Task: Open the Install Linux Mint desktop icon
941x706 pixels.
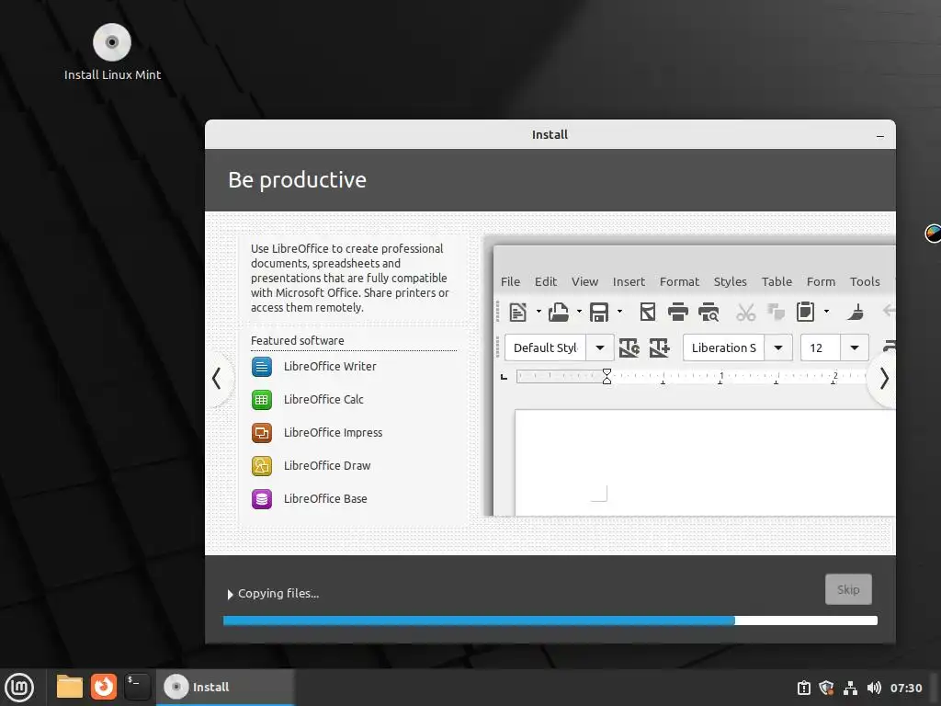Action: [x=112, y=52]
